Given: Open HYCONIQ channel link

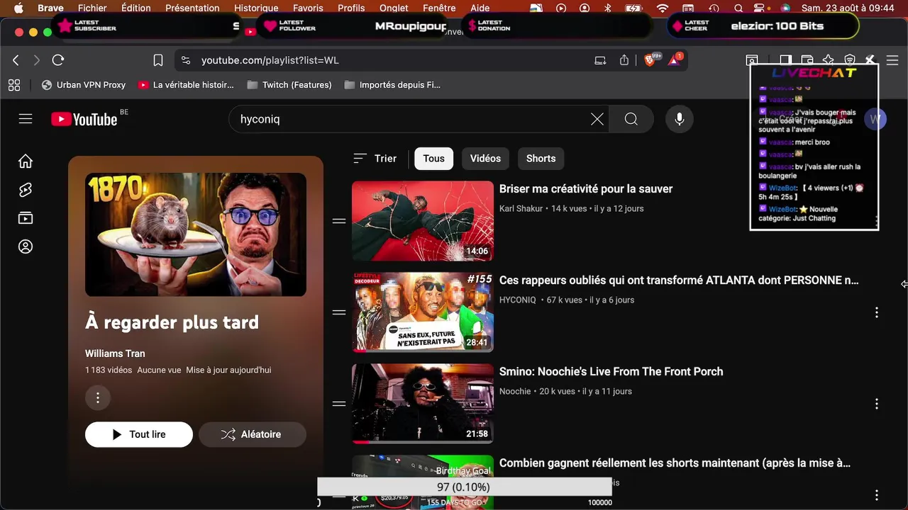Looking at the screenshot, I should (518, 300).
